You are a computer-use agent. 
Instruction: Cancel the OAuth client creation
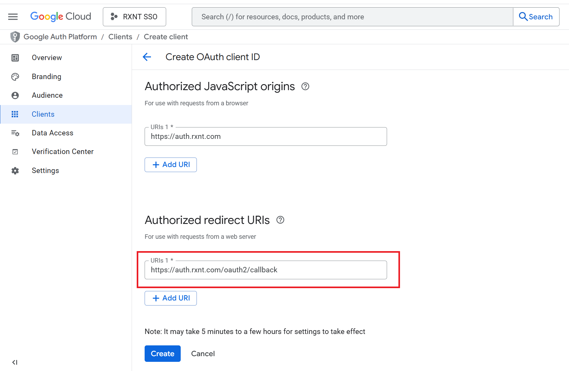tap(203, 354)
